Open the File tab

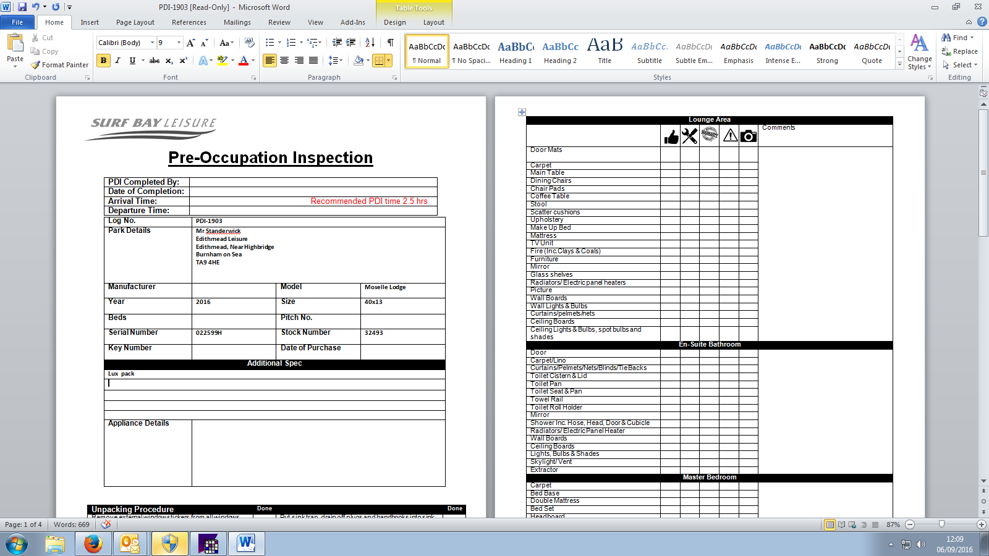[x=17, y=22]
